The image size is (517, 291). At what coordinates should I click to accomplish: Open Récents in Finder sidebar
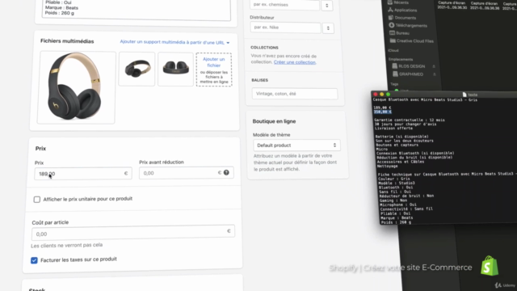pyautogui.click(x=401, y=2)
